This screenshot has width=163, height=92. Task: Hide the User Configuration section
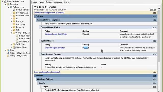click(x=154, y=72)
